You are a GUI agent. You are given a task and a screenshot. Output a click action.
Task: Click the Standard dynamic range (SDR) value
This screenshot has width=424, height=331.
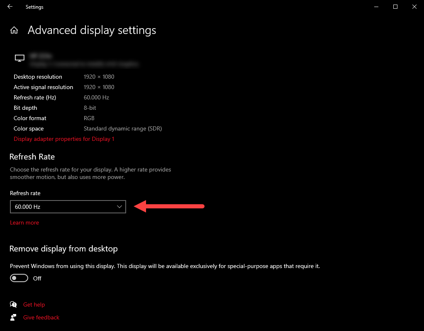pos(123,128)
